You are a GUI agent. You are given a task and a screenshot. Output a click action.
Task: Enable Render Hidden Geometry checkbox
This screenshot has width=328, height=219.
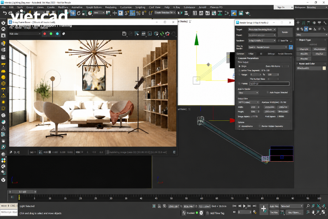pos(259,126)
